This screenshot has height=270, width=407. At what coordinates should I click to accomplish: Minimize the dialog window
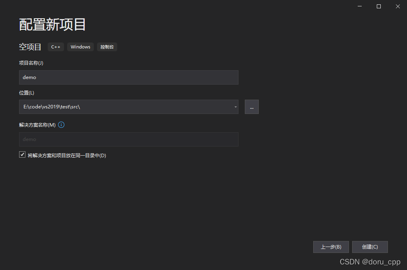359,6
